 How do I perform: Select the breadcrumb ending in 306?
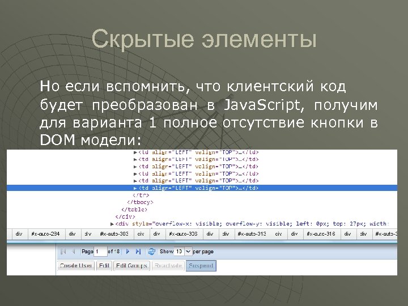coord(183,234)
